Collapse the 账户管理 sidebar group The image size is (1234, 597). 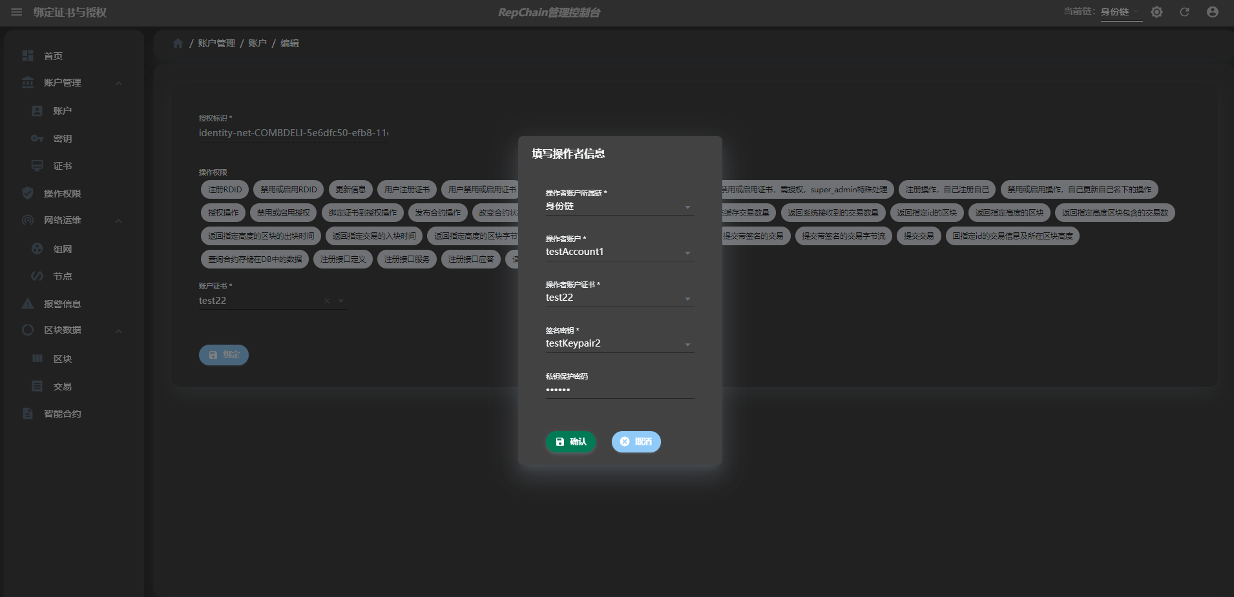pos(119,83)
